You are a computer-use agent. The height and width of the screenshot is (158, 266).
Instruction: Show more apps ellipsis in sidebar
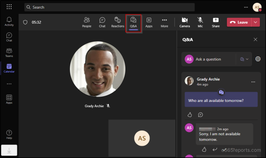[9, 84]
